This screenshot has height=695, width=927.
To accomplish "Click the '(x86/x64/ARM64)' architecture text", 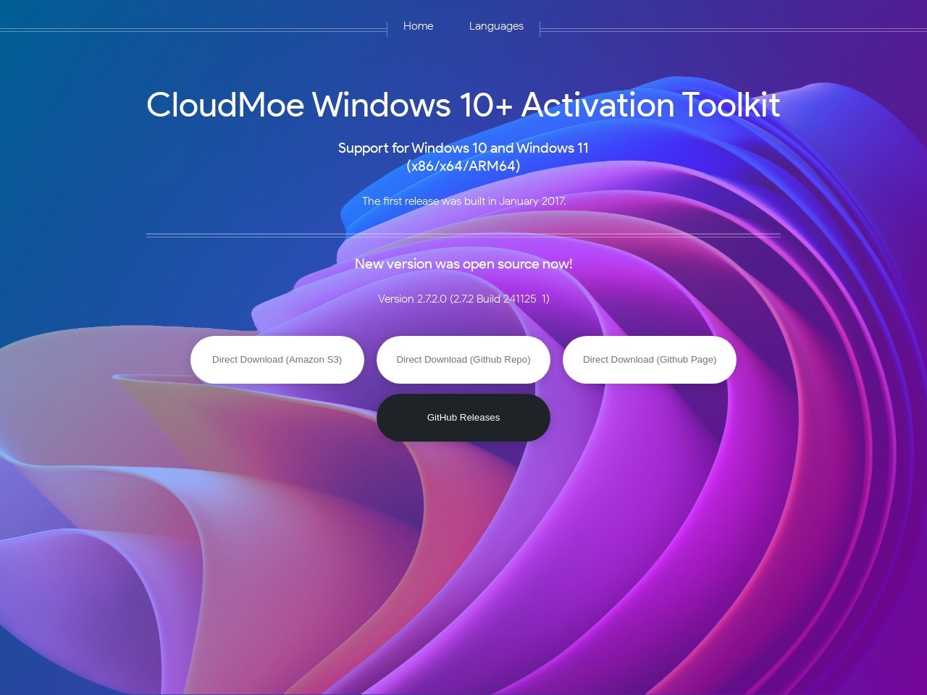I will [x=463, y=166].
